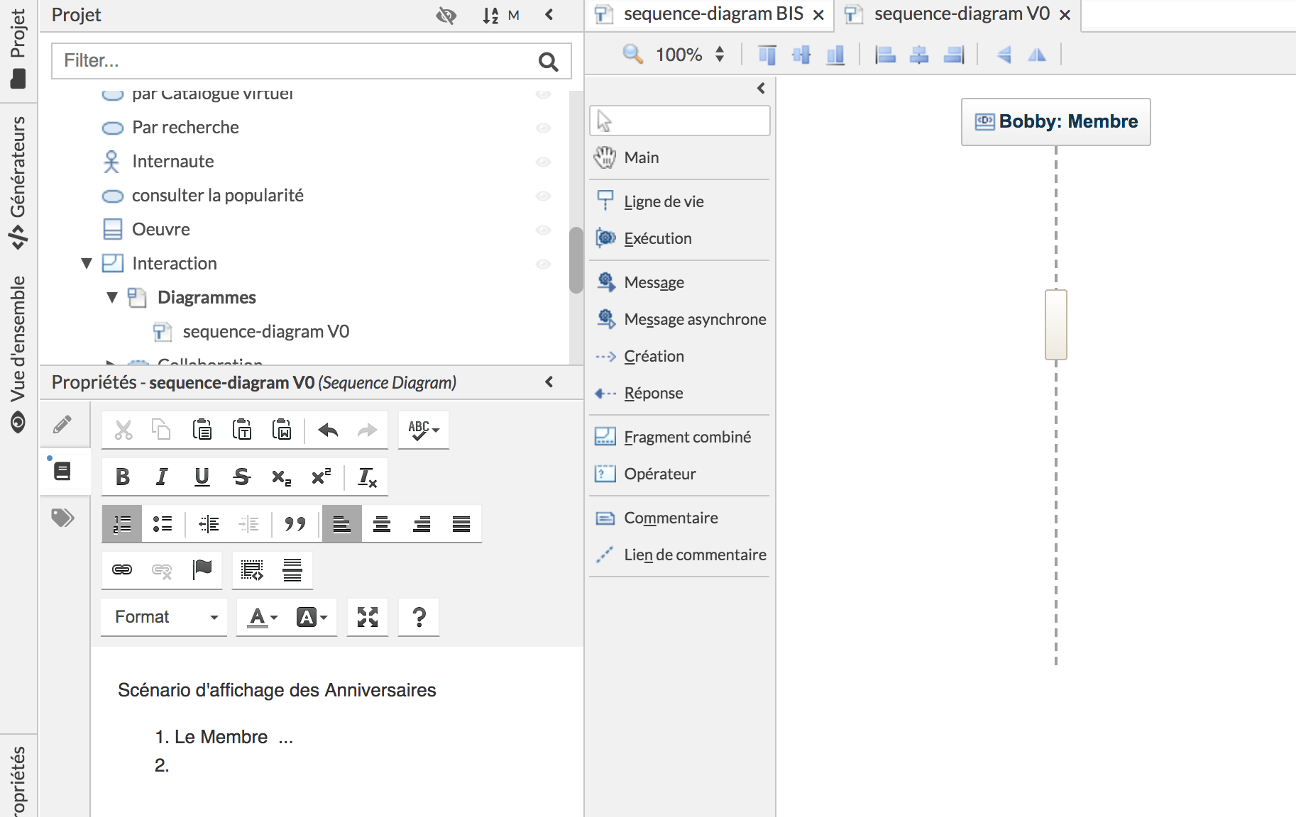Open sequence-diagram V0 in project tree
Screen dimensions: 1296x817
pyautogui.click(x=265, y=332)
